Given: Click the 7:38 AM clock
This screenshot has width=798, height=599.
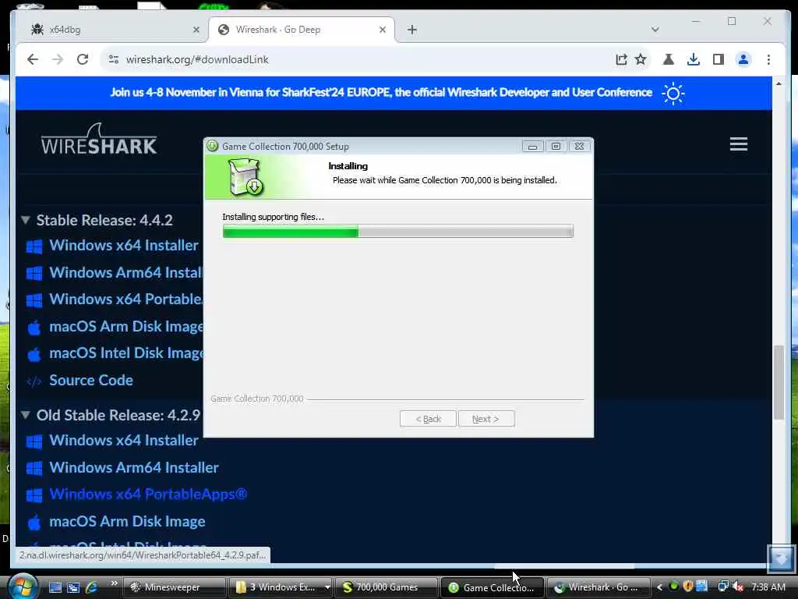Looking at the screenshot, I should pyautogui.click(x=768, y=587).
